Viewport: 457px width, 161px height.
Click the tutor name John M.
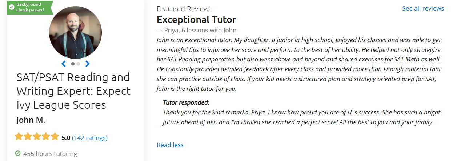coord(31,120)
